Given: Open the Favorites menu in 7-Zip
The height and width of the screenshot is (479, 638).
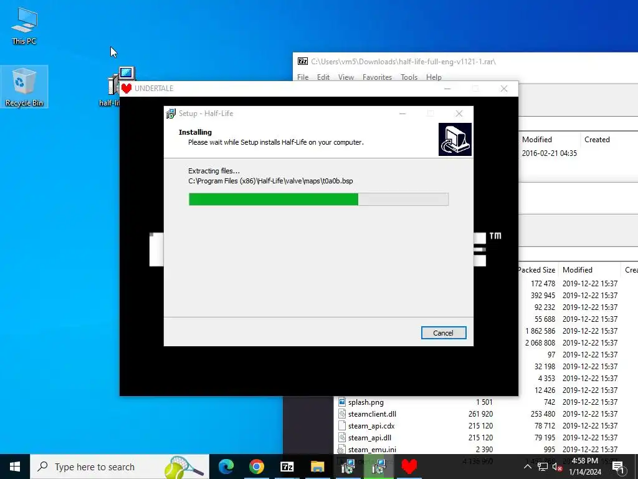Looking at the screenshot, I should (377, 77).
